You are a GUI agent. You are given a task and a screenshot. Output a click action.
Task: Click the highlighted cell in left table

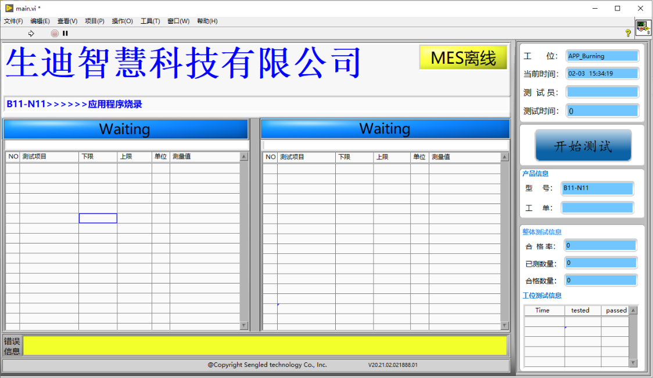pos(98,218)
